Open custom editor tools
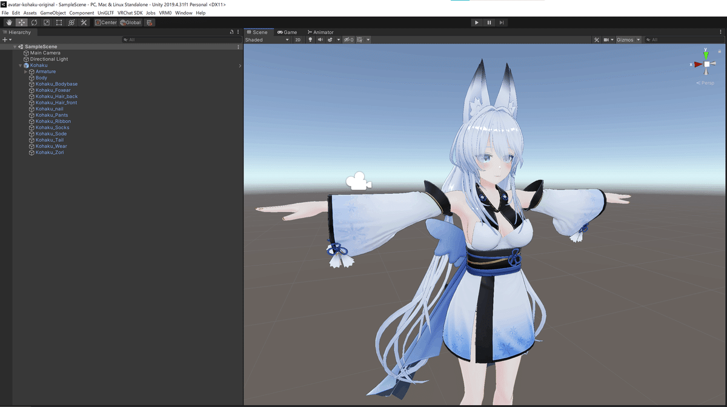 (84, 22)
